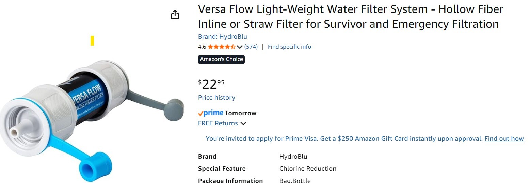This screenshot has width=530, height=183.
Task: Click the share icon above the product image
Action: pos(175,15)
